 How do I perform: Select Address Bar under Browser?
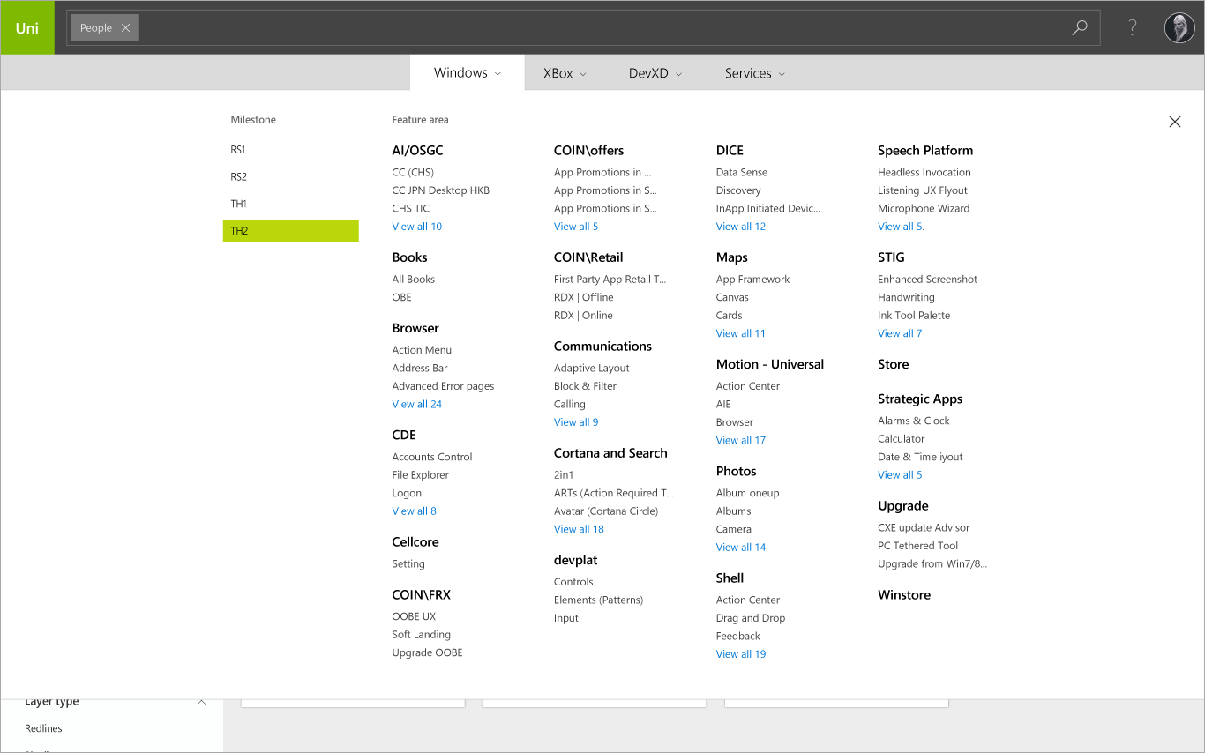420,369
